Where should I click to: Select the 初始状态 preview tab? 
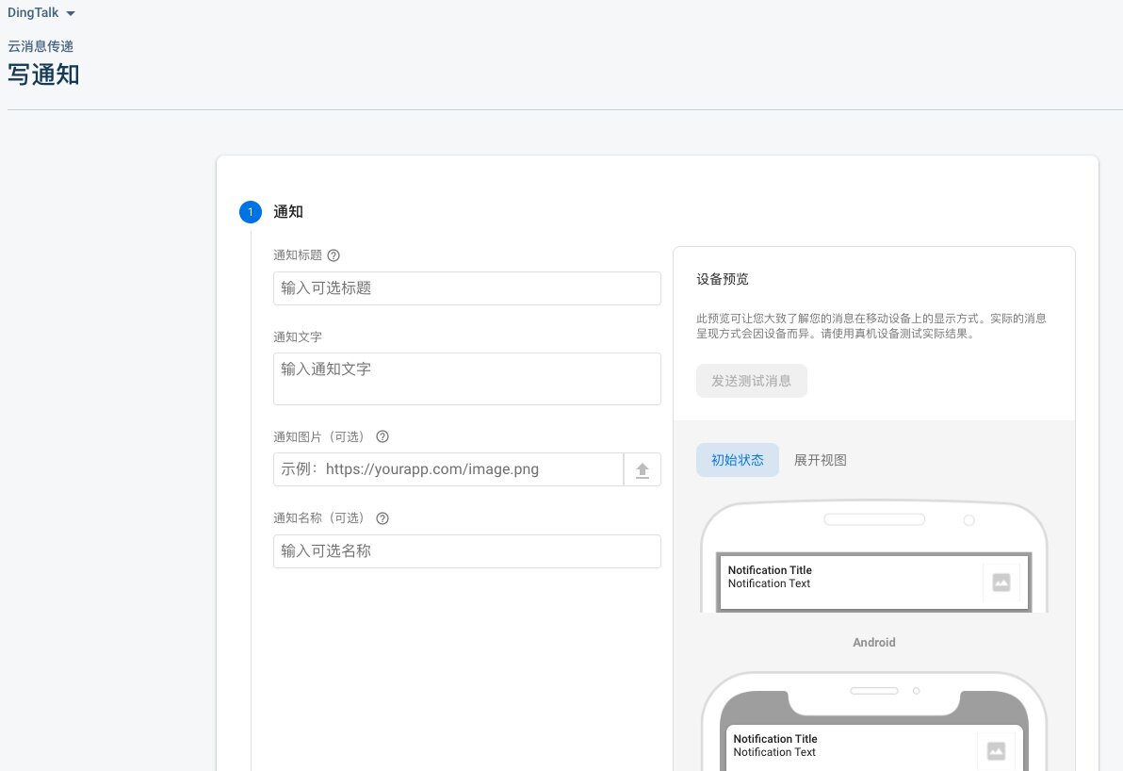tap(738, 460)
